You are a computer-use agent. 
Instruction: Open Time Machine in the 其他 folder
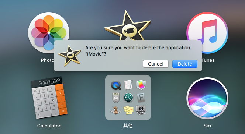coord(128,98)
